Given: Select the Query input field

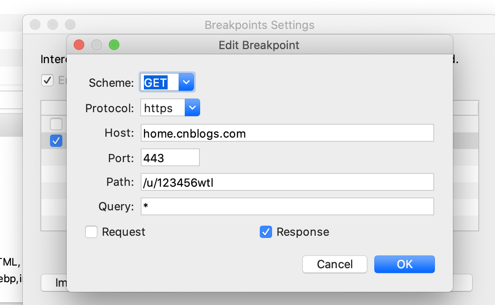Looking at the screenshot, I should (287, 206).
